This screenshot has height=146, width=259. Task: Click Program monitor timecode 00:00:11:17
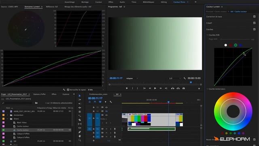116,78
